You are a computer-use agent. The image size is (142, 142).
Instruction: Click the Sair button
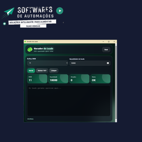(106, 49)
